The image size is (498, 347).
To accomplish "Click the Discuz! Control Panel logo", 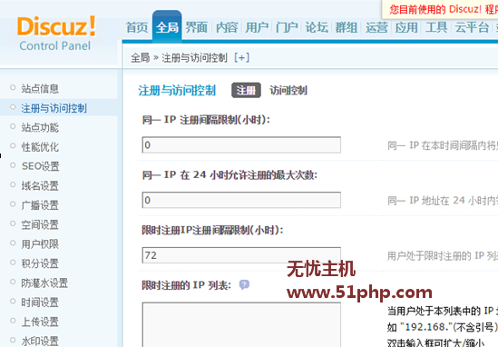I will click(56, 33).
